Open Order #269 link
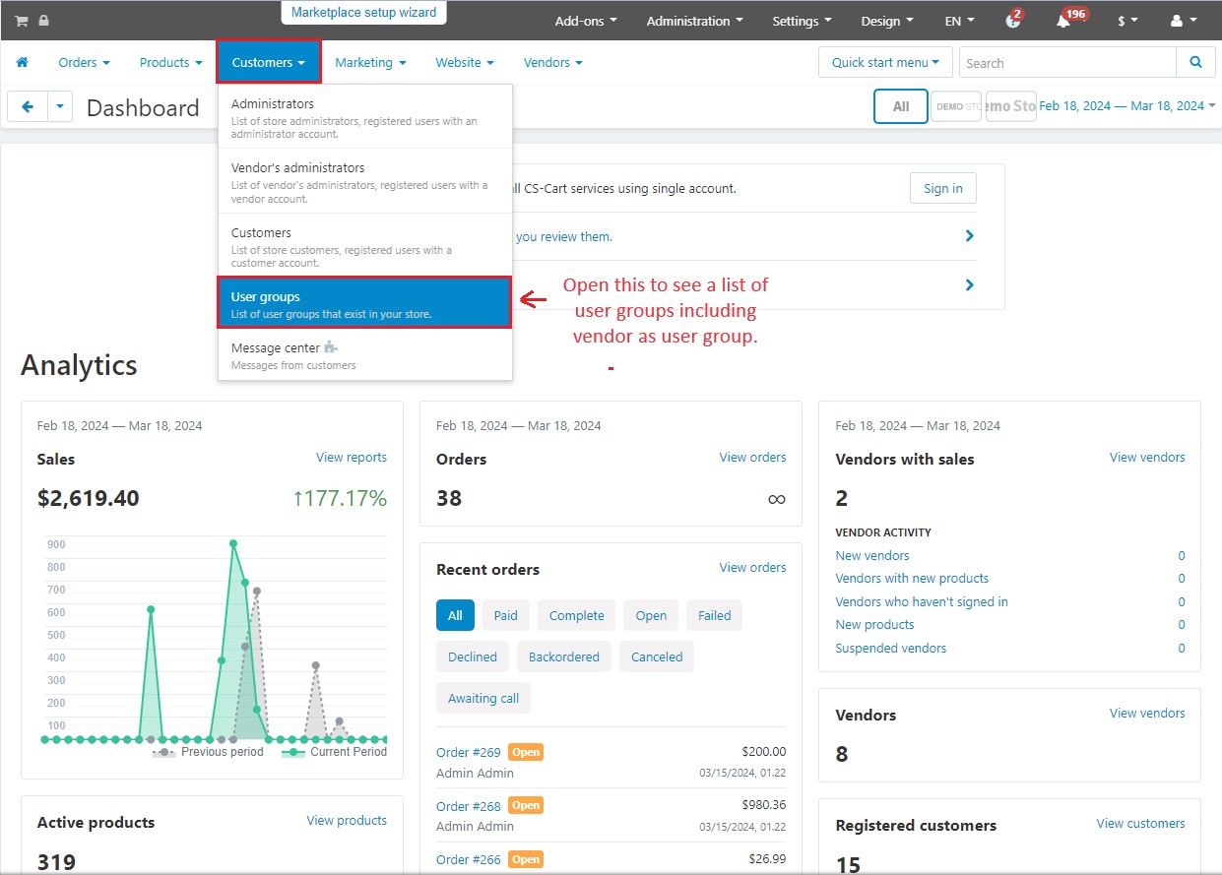 point(469,752)
